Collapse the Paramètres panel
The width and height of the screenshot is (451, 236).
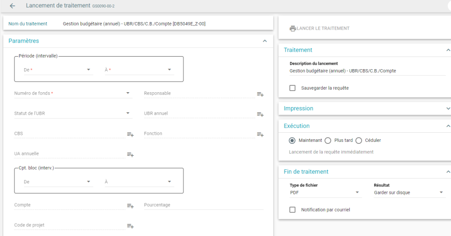(265, 41)
